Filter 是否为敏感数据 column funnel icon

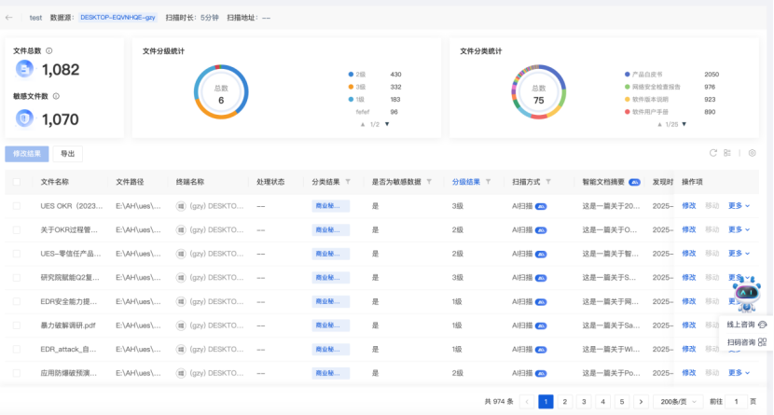(x=429, y=182)
